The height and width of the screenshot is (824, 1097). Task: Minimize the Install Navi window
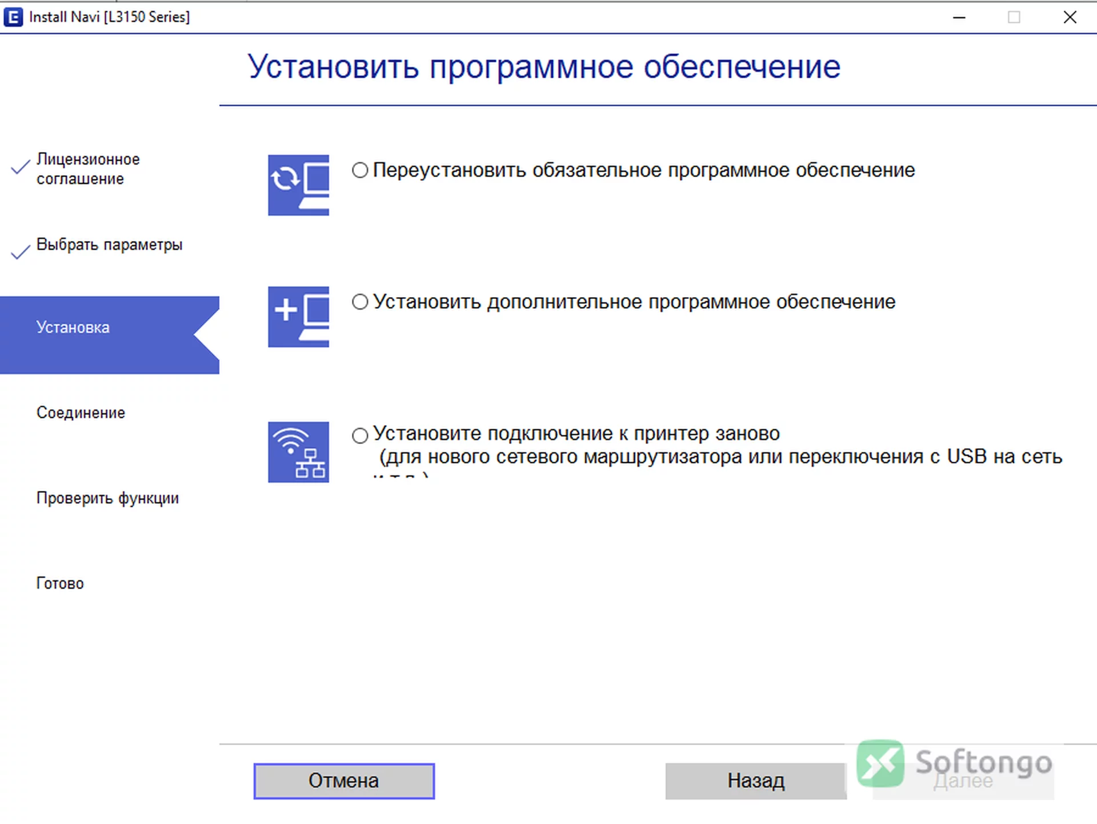959,17
